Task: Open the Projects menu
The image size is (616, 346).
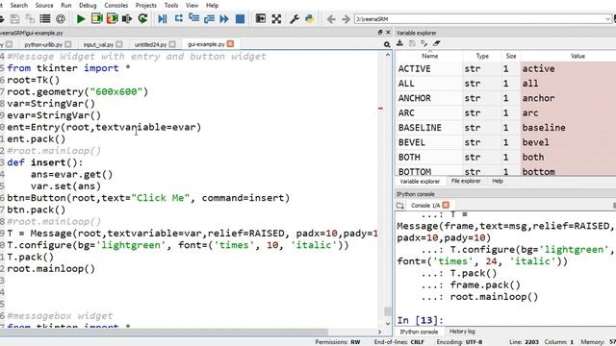Action: (x=145, y=5)
